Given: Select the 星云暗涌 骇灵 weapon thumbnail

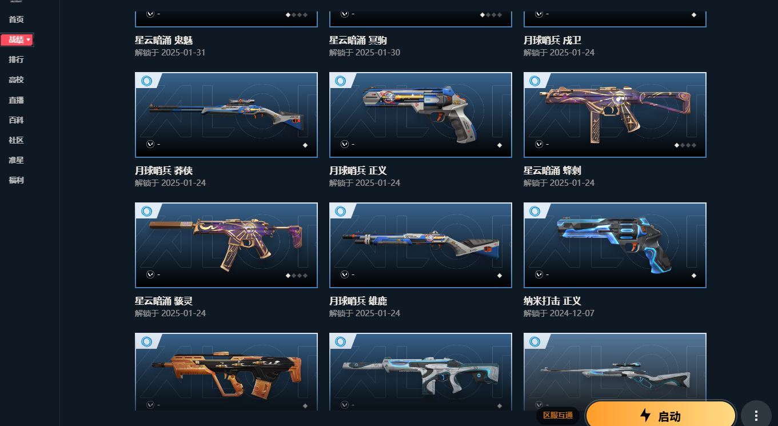Looking at the screenshot, I should [226, 245].
